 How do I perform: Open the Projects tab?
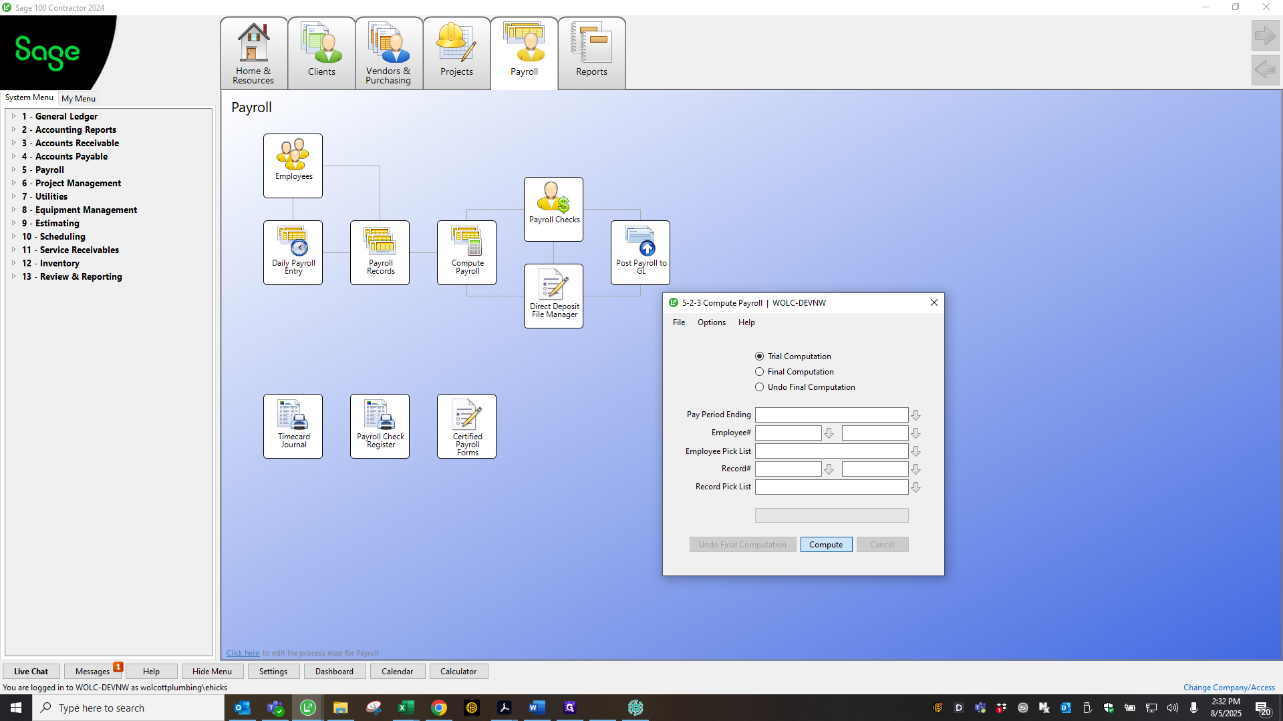point(456,53)
